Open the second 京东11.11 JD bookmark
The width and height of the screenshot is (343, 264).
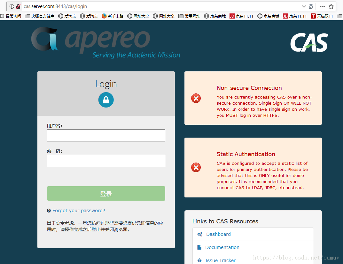point(295,16)
